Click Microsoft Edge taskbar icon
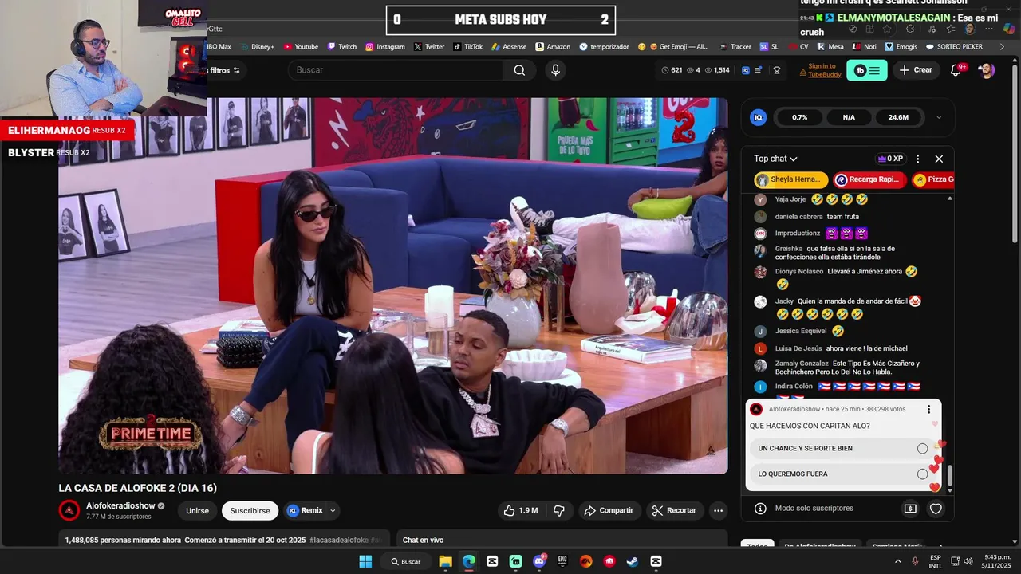 (x=469, y=561)
